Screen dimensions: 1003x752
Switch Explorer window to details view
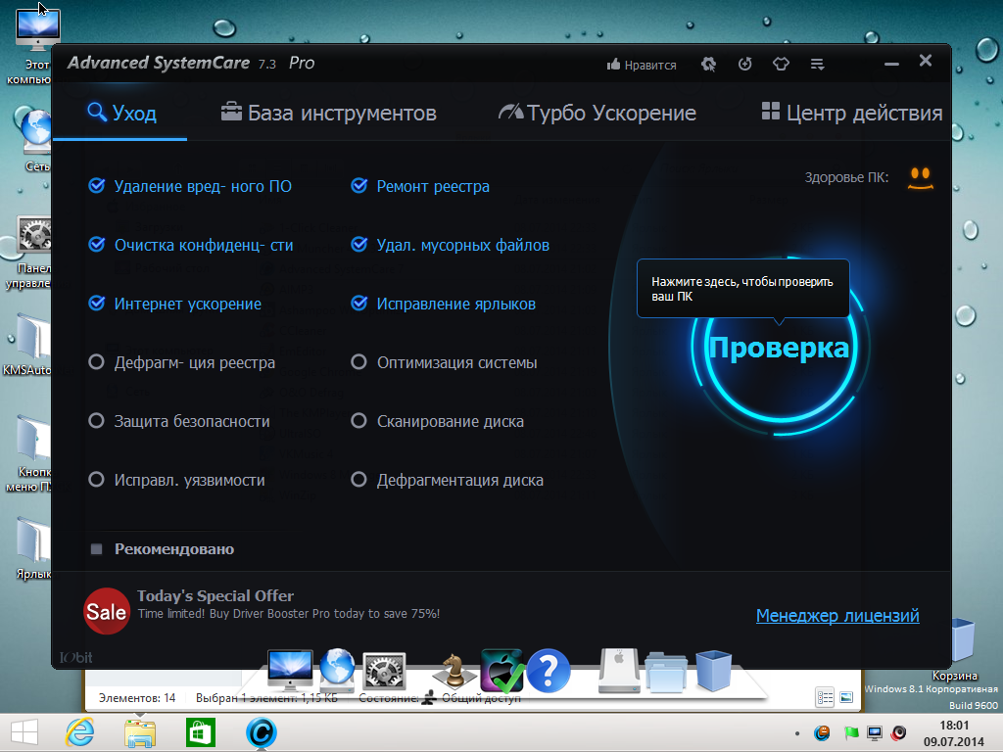tap(825, 697)
